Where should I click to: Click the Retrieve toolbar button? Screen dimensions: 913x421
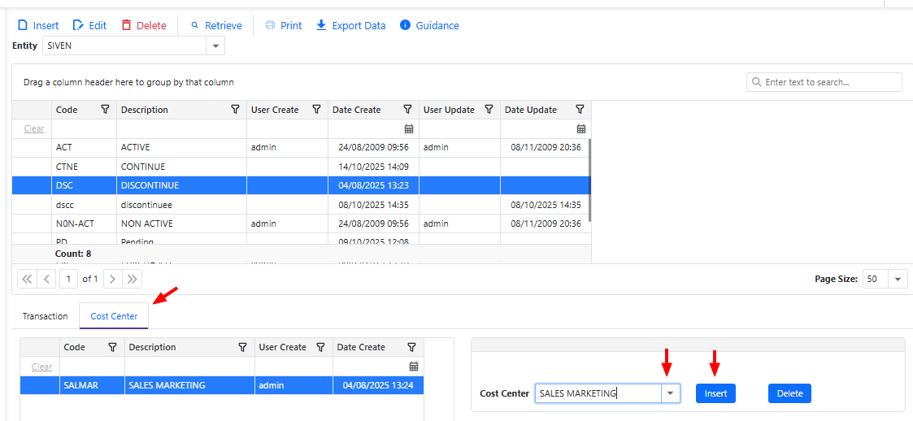(x=216, y=26)
